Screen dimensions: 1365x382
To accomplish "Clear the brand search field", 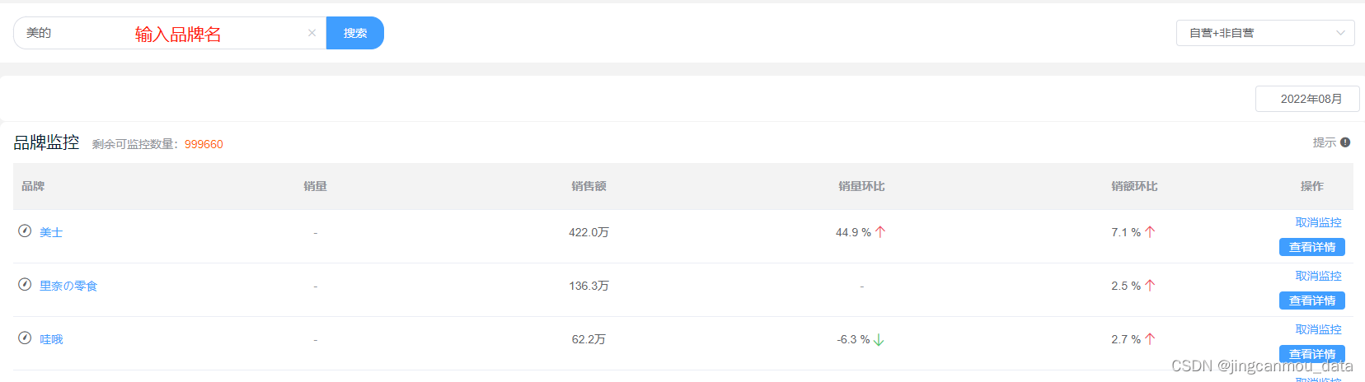I will [312, 33].
